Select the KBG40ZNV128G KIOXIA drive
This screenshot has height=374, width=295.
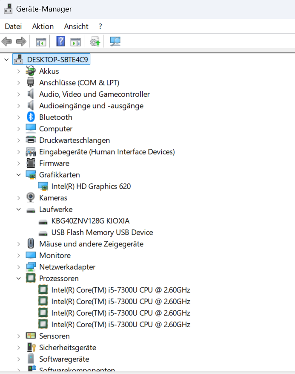pyautogui.click(x=91, y=221)
